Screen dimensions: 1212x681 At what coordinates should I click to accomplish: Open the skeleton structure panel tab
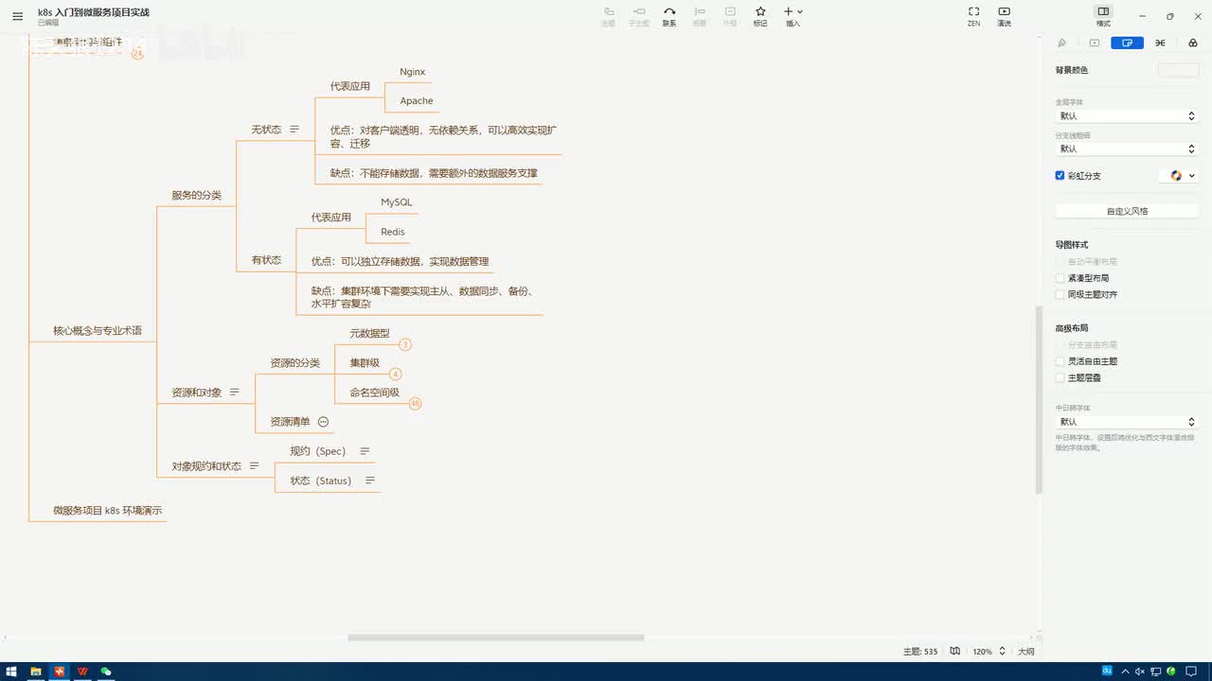(x=1161, y=44)
